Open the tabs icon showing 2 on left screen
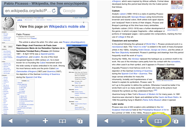This screenshot has width=187, height=128. 80,121
